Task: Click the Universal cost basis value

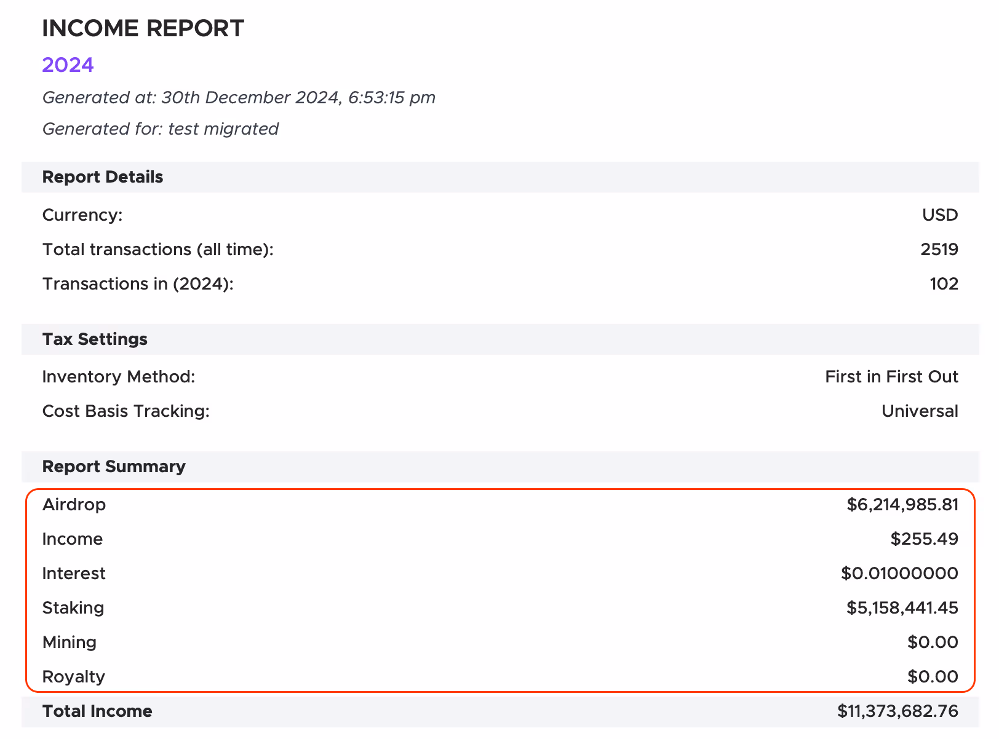Action: [x=919, y=411]
